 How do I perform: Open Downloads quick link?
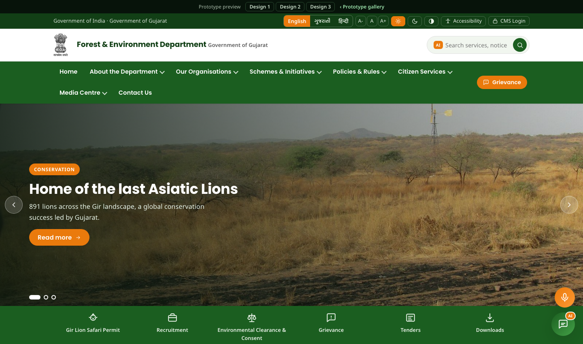490,323
